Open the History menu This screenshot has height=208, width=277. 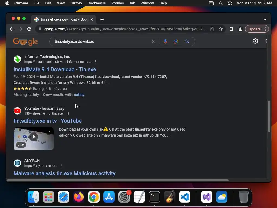pyautogui.click(x=76, y=3)
